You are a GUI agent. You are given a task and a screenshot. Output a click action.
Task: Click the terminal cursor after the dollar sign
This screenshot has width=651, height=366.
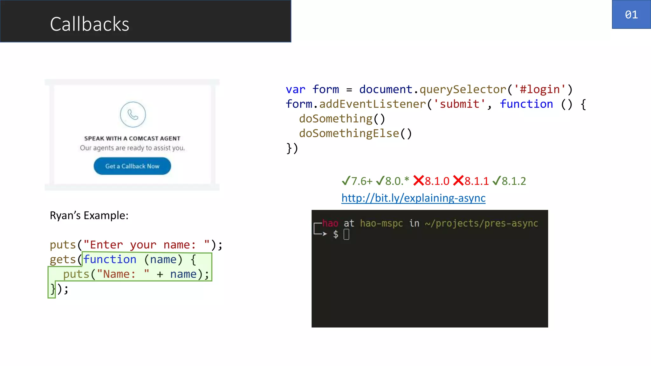(346, 234)
